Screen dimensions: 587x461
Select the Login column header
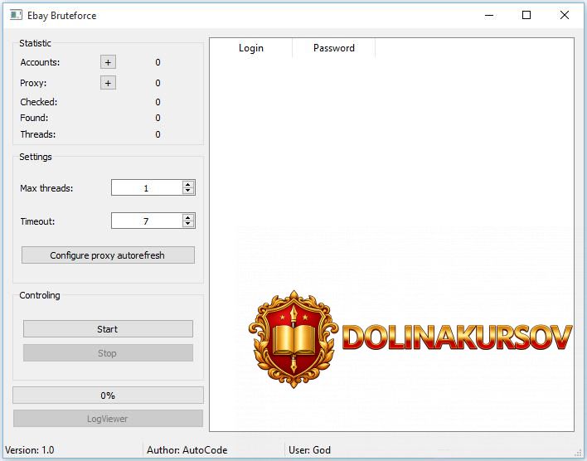point(250,48)
